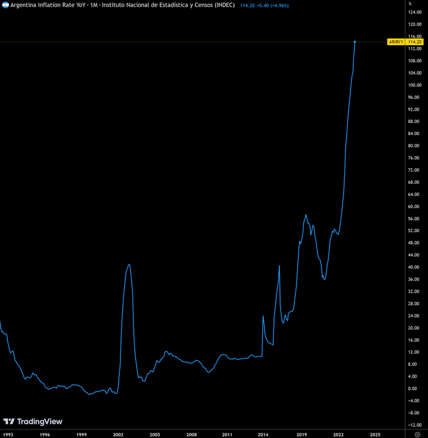The width and height of the screenshot is (428, 438).
Task: Click the 1993 label on time axis
Action: (8, 435)
